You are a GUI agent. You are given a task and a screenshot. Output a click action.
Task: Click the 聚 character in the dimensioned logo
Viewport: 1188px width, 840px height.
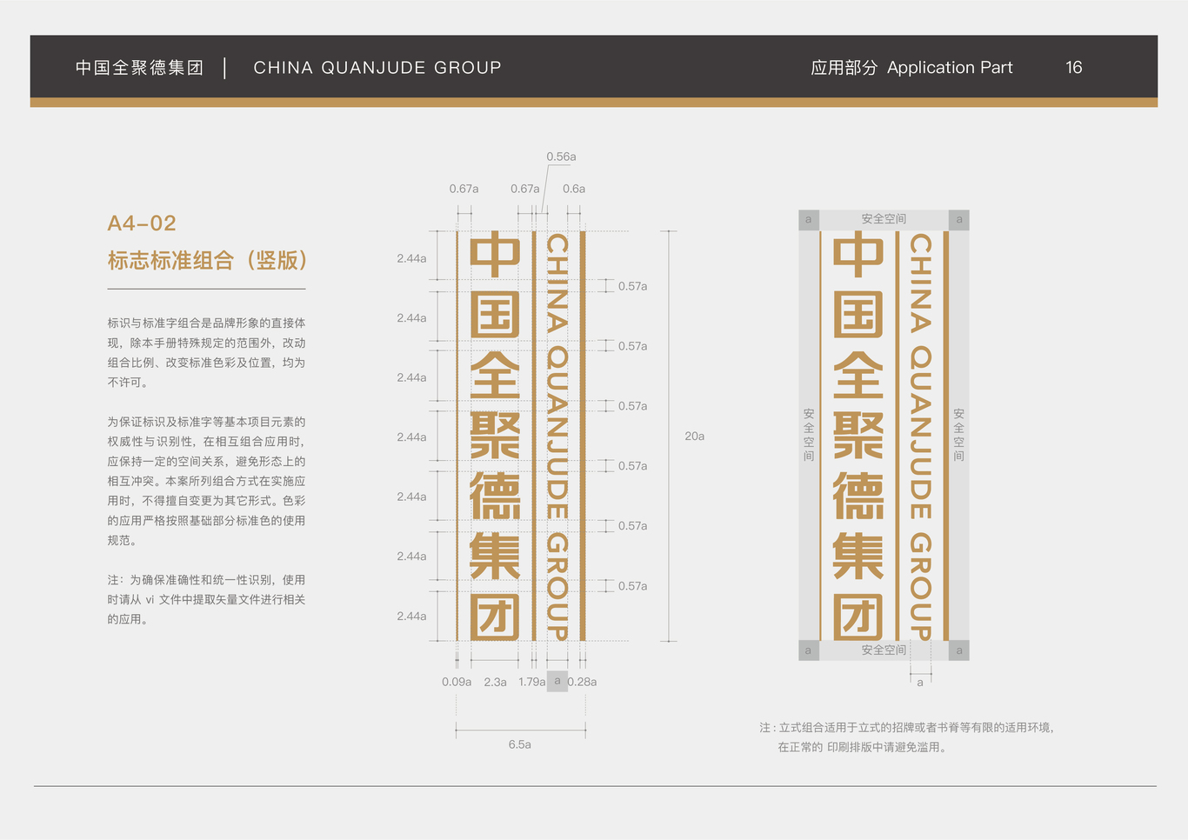[x=495, y=436]
